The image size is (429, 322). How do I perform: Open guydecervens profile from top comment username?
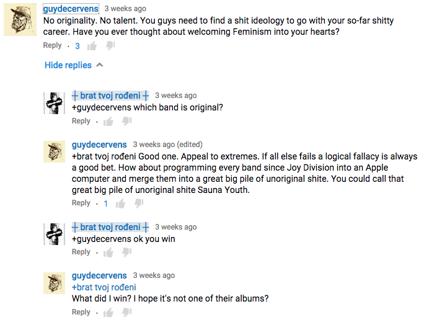(x=71, y=9)
